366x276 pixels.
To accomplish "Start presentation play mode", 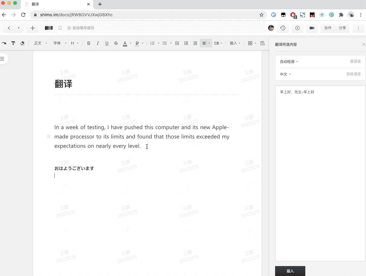I will coord(297,28).
